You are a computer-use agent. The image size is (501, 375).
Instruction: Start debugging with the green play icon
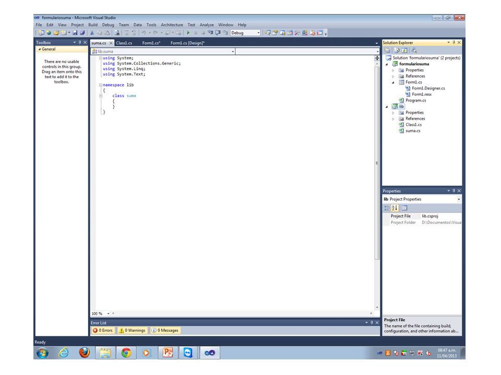(188, 33)
